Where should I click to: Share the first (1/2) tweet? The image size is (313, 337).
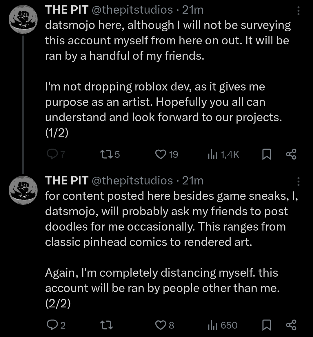pyautogui.click(x=291, y=155)
